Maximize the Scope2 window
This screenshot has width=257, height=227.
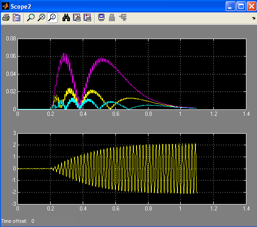click(241, 6)
